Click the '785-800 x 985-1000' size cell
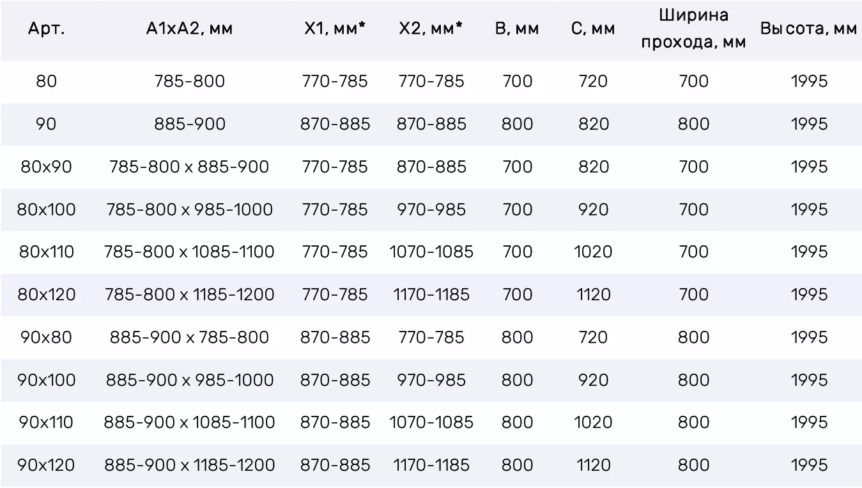 (x=189, y=210)
